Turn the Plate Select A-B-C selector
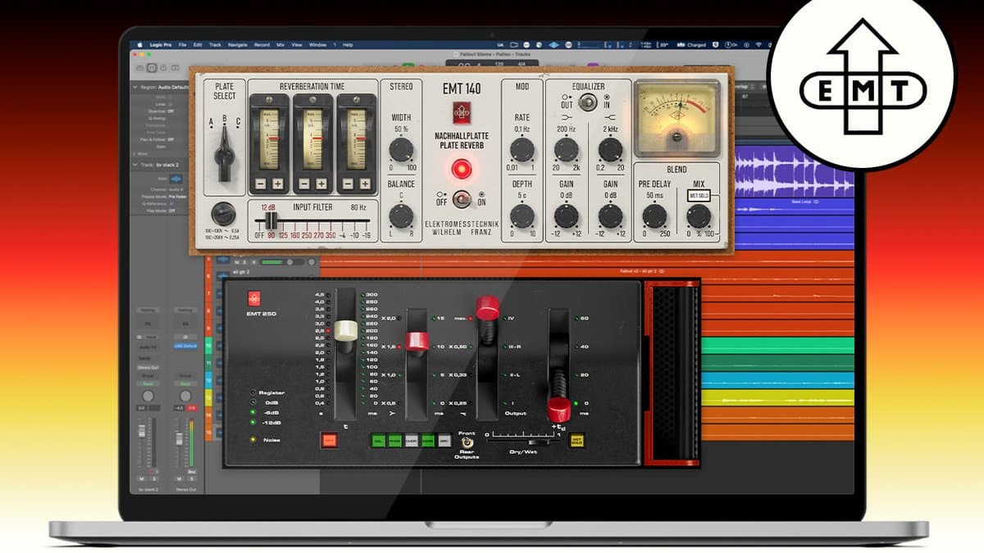This screenshot has width=984, height=553. tap(224, 152)
